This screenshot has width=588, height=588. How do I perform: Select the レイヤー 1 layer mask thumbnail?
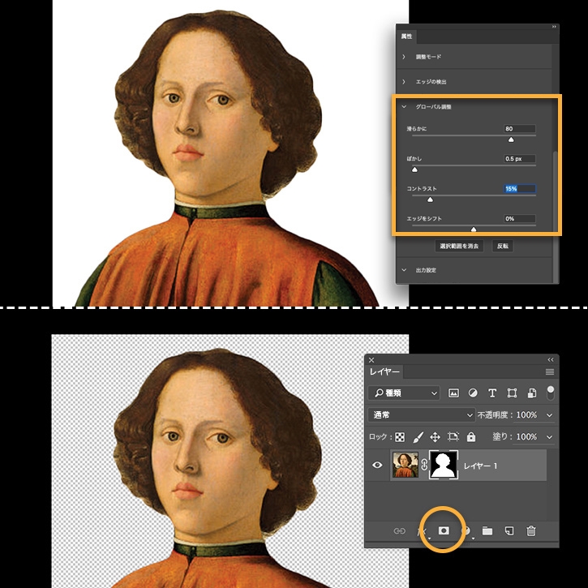coord(443,465)
